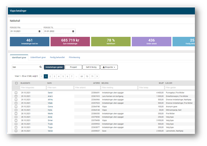Check the row with aktørid 23386691
The height and width of the screenshot is (146, 207).
pyautogui.click(x=16, y=93)
